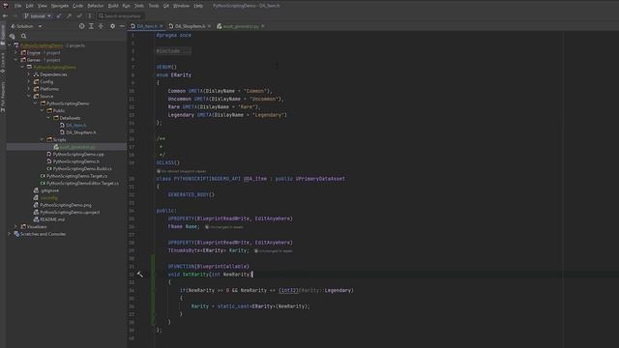This screenshot has width=619, height=348.
Task: Open the Pull Requests tool window strip
Action: coord(3,98)
